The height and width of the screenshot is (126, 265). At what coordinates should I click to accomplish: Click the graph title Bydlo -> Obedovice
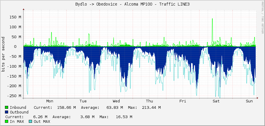pos(132,4)
